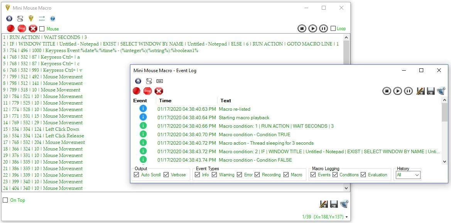Select macro line 3 Keypress Event entry
The height and width of the screenshot is (223, 451).
pos(100,51)
